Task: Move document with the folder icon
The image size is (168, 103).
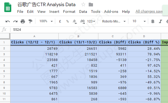Action: [91, 5]
